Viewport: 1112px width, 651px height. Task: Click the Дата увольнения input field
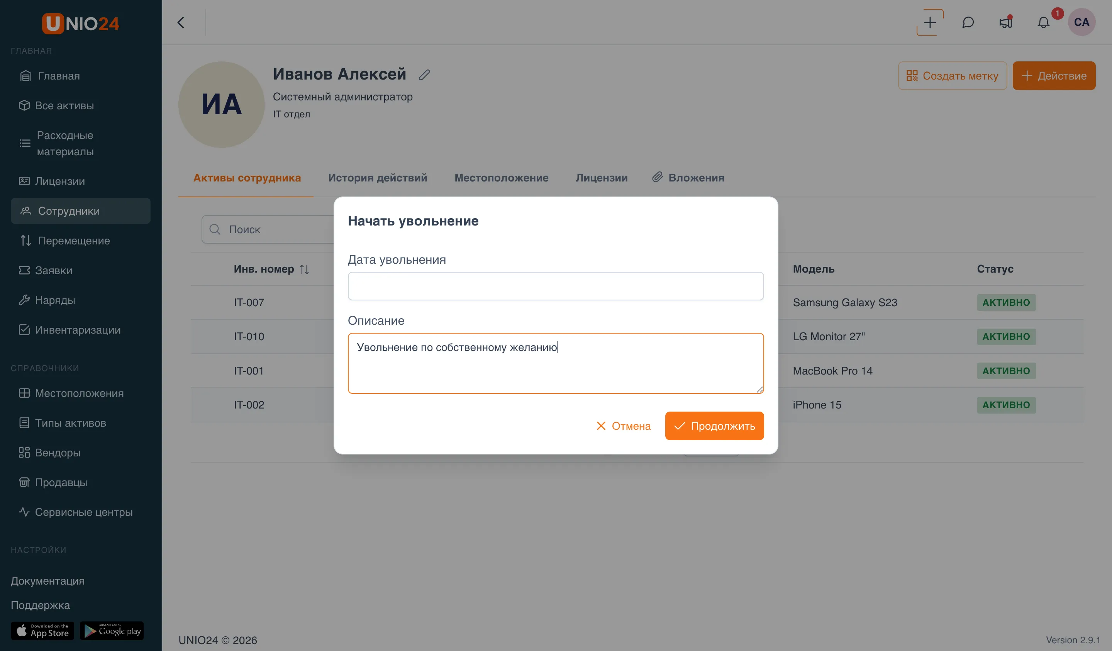pyautogui.click(x=556, y=286)
